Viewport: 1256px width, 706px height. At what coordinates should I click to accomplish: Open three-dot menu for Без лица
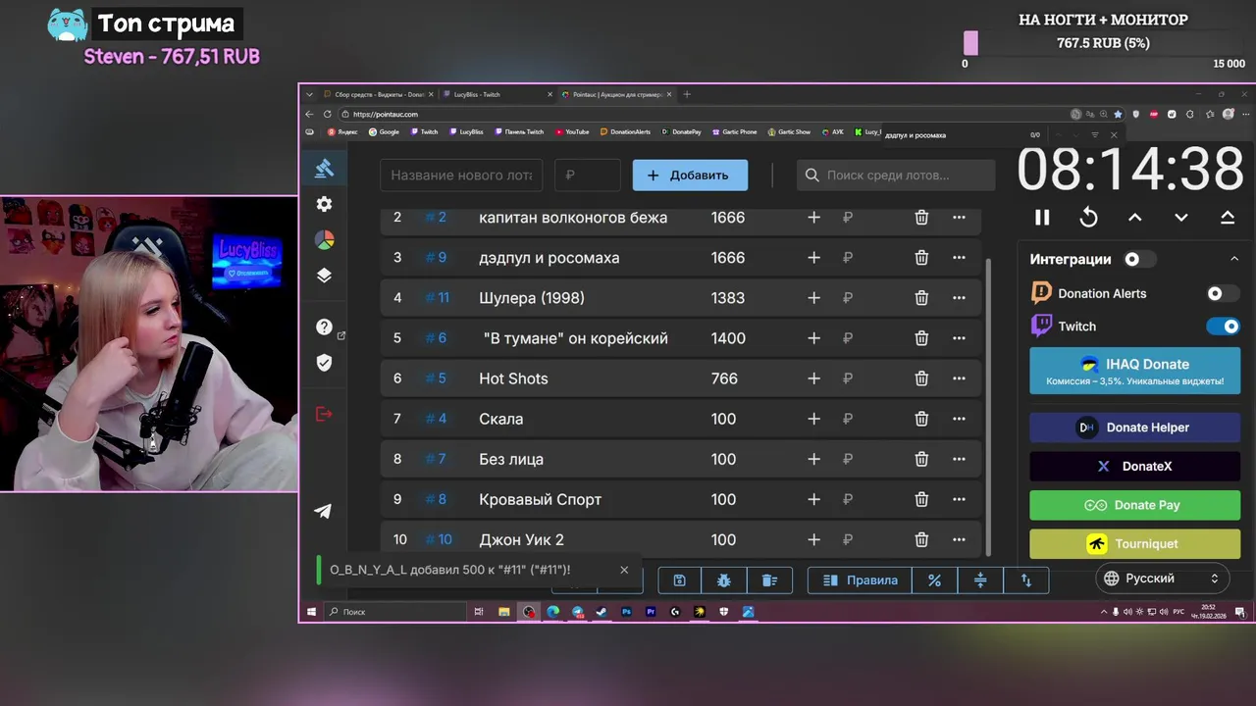(959, 459)
